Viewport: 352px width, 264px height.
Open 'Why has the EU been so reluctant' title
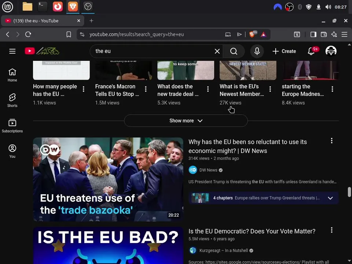click(x=247, y=146)
